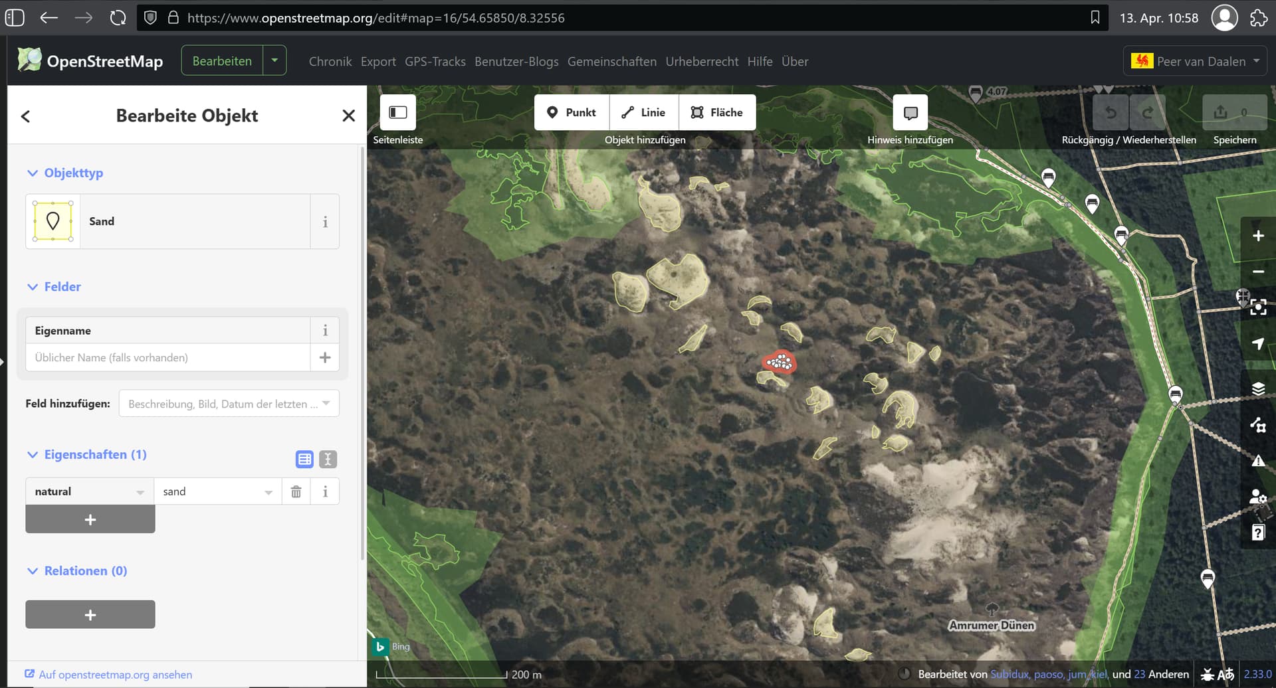The image size is (1276, 688).
Task: Open the preferences panel icon
Action: [x=1258, y=496]
